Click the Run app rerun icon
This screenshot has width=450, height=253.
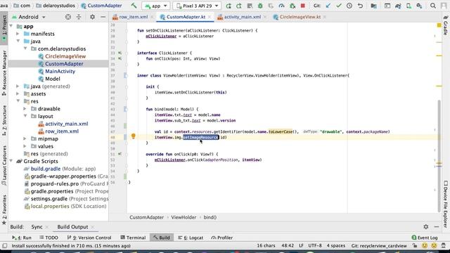(x=228, y=6)
